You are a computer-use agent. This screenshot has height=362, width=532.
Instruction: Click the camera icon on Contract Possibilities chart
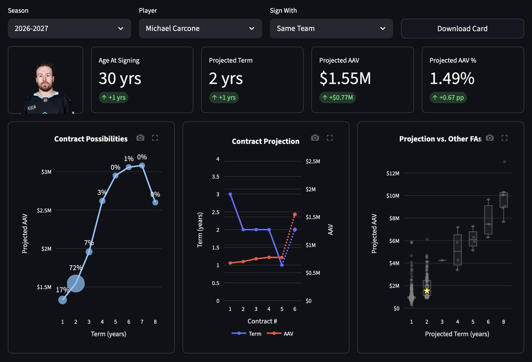pos(141,138)
